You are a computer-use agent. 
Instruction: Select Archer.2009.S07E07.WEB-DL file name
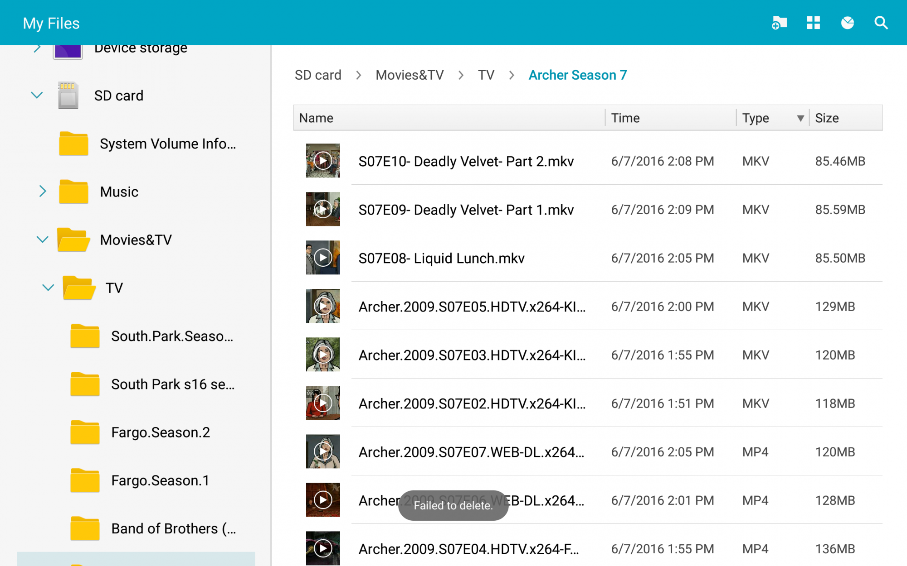point(471,452)
